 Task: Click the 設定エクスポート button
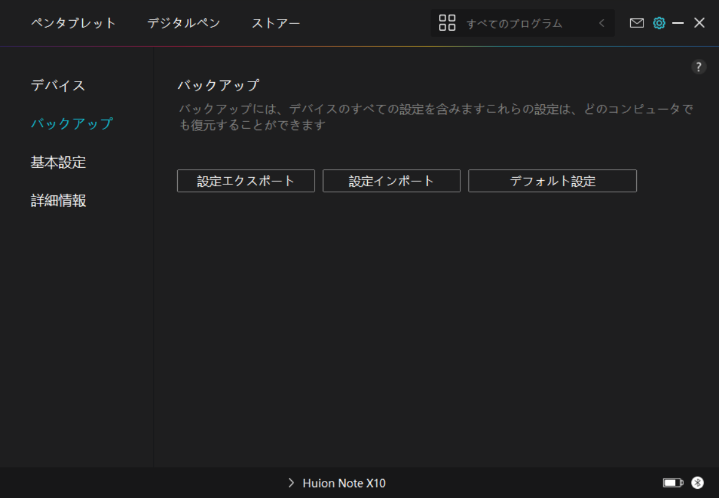click(x=246, y=181)
